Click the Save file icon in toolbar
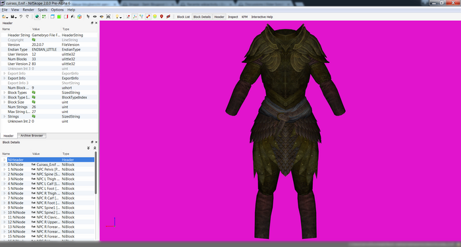461x247 pixels. [x=13, y=16]
